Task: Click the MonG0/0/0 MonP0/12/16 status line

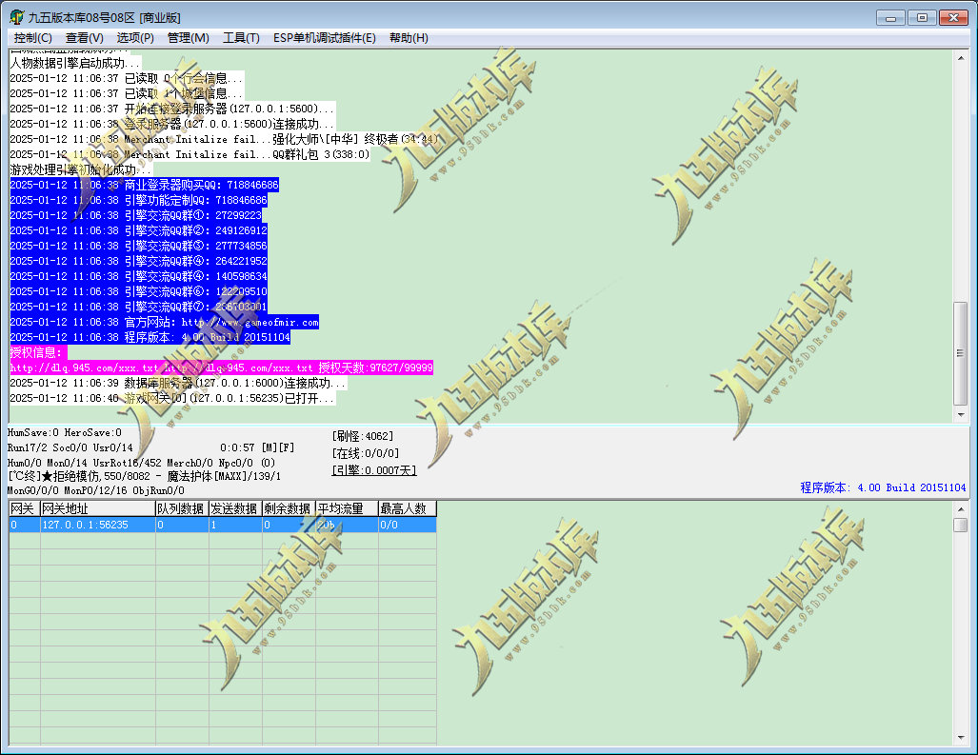Action: 96,490
